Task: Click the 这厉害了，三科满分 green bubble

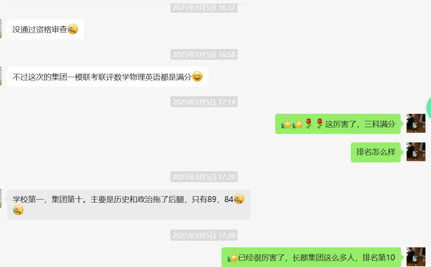Action: pos(338,124)
